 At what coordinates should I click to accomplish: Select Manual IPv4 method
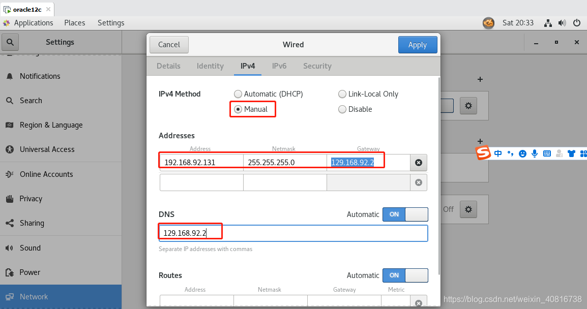coord(250,109)
